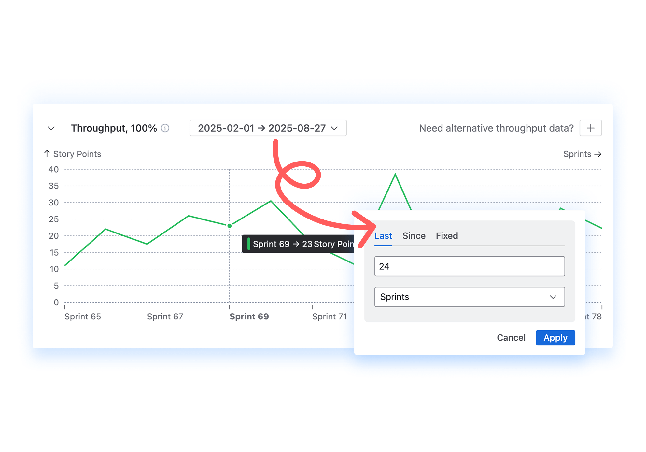Switch to the Since tab
This screenshot has height=452, width=646.
click(x=414, y=236)
